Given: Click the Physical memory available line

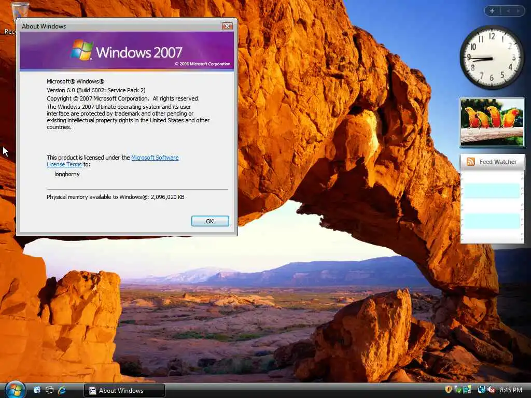Looking at the screenshot, I should tap(116, 197).
